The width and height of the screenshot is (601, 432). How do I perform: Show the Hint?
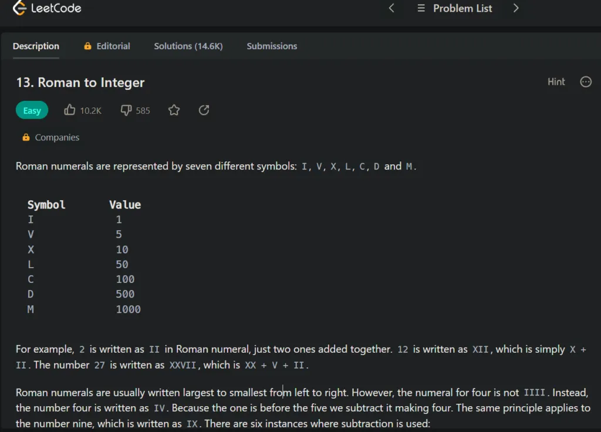coord(556,82)
